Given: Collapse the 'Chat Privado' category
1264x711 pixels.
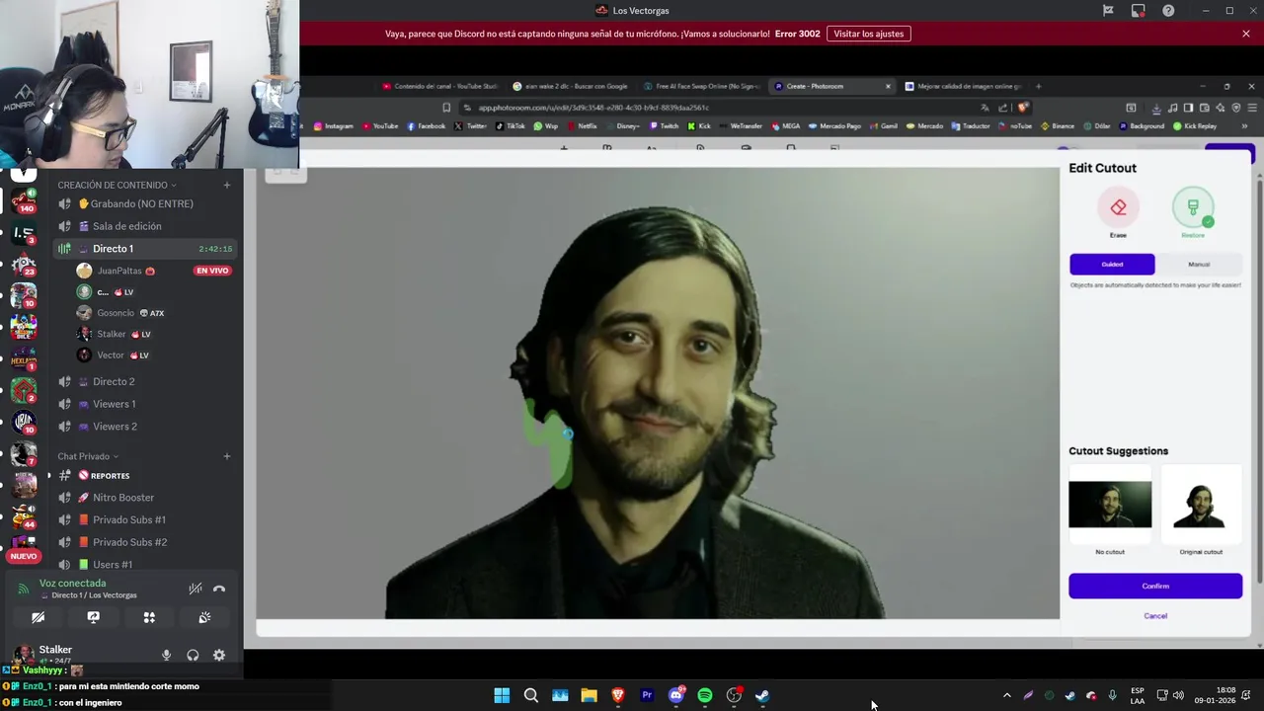Looking at the screenshot, I should (87, 456).
